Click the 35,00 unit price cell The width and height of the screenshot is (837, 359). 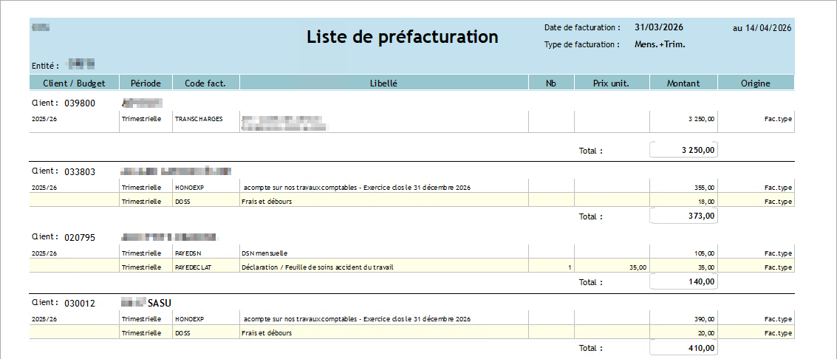click(638, 267)
